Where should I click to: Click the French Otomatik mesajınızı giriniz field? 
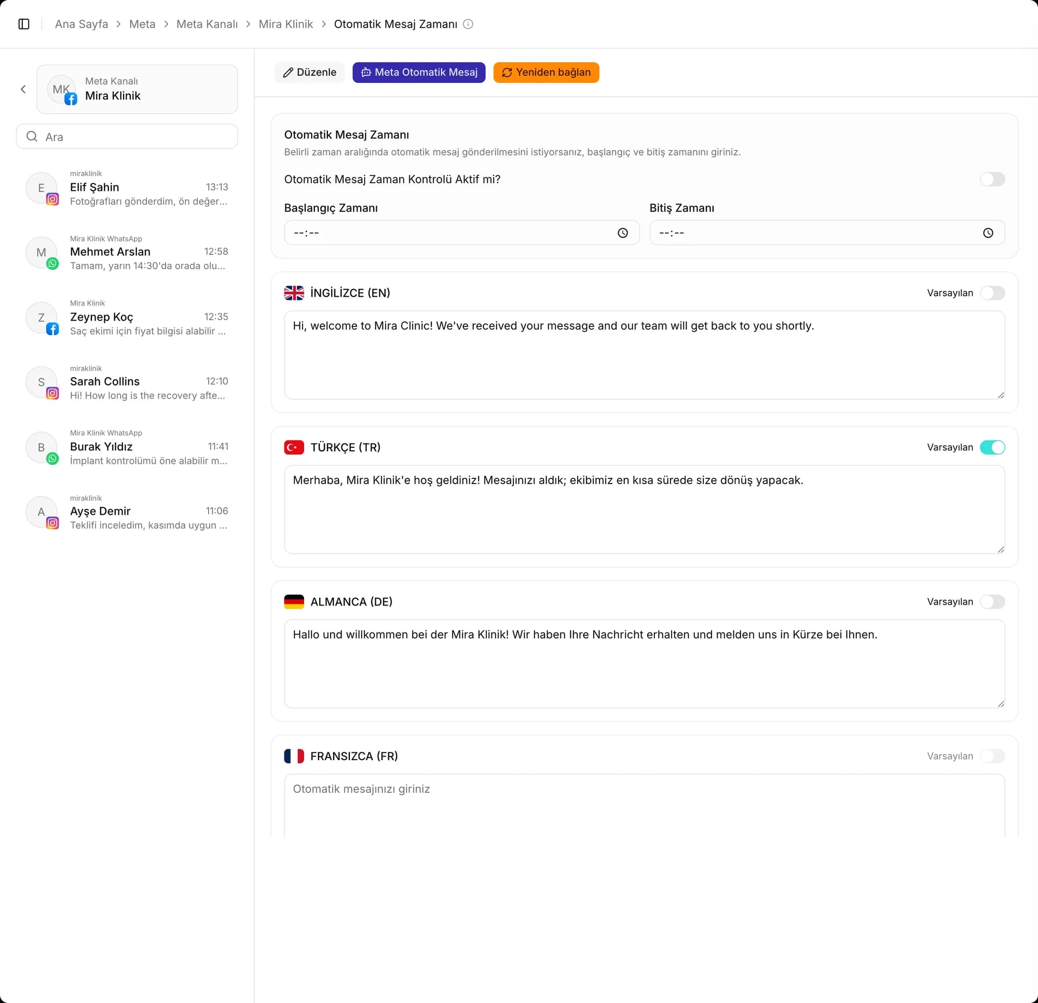pos(645,806)
